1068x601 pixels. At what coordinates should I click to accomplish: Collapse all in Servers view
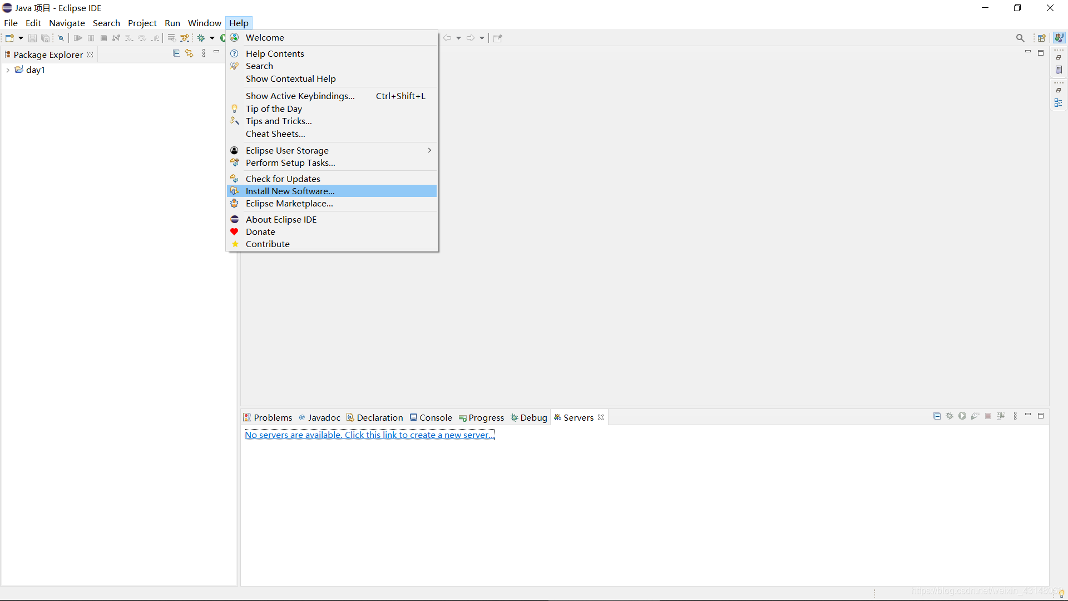click(937, 416)
